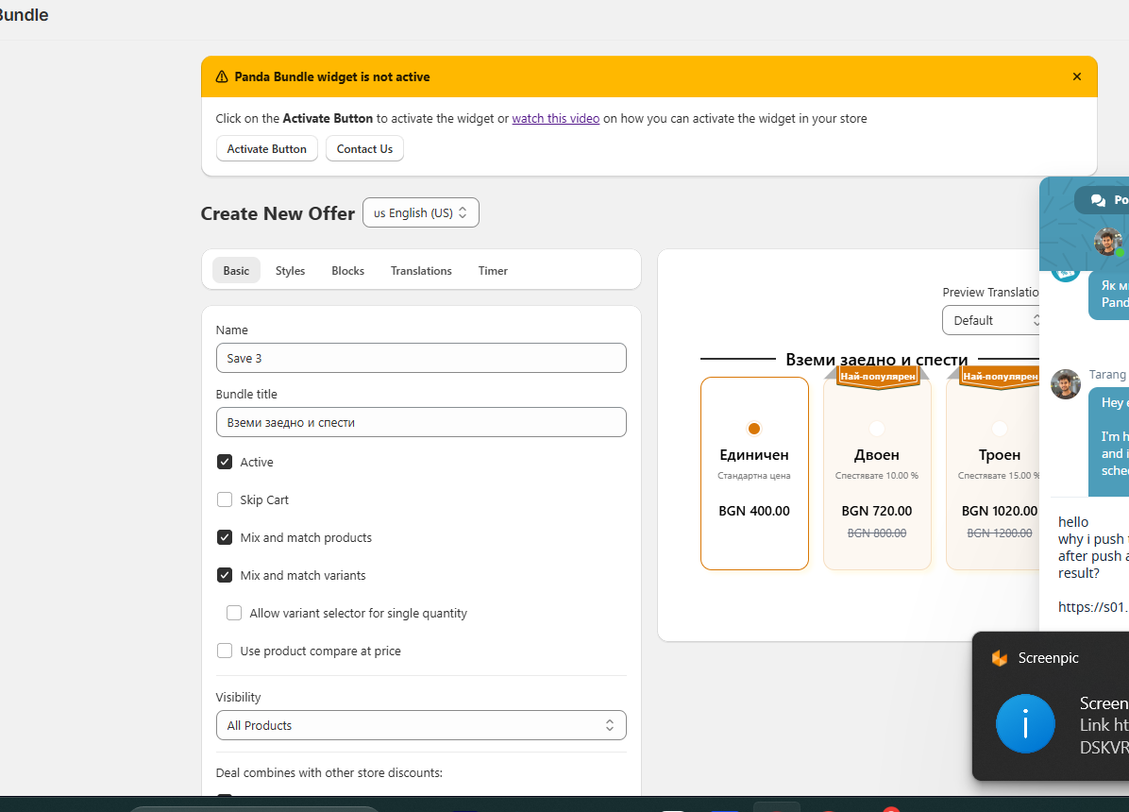
Task: Open the Preview Translation Default dropdown
Action: (x=991, y=320)
